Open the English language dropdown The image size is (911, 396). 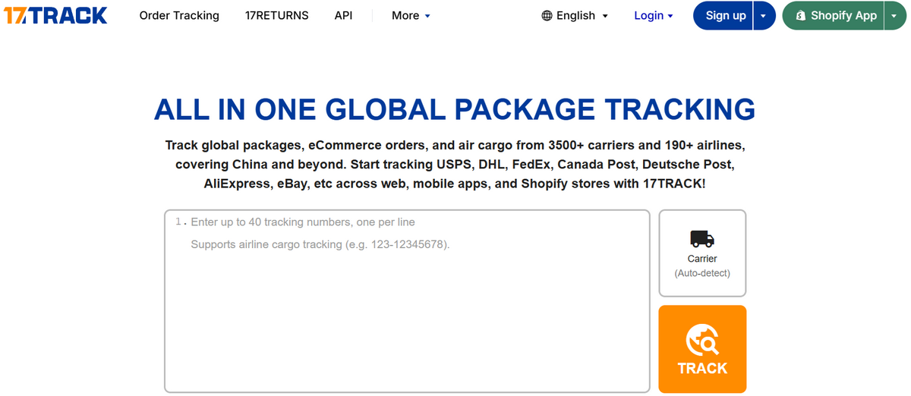[575, 16]
